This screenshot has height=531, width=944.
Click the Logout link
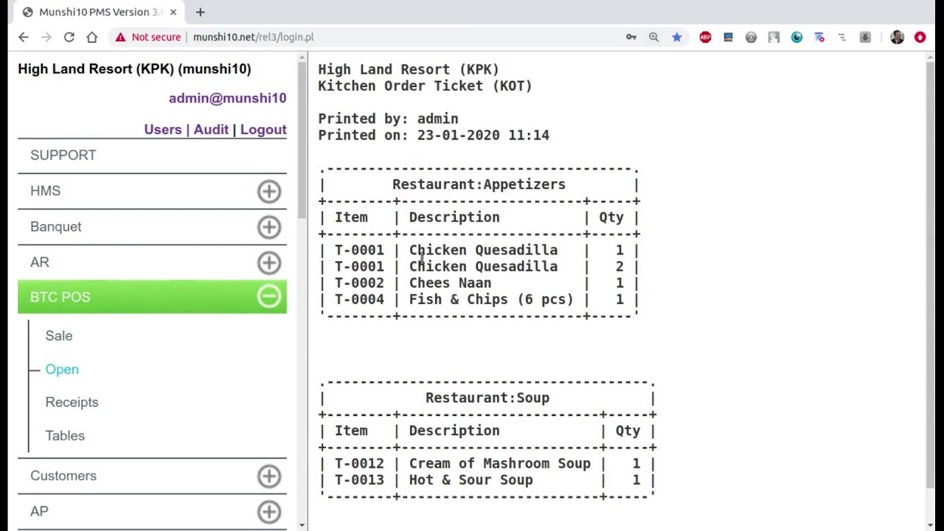263,130
